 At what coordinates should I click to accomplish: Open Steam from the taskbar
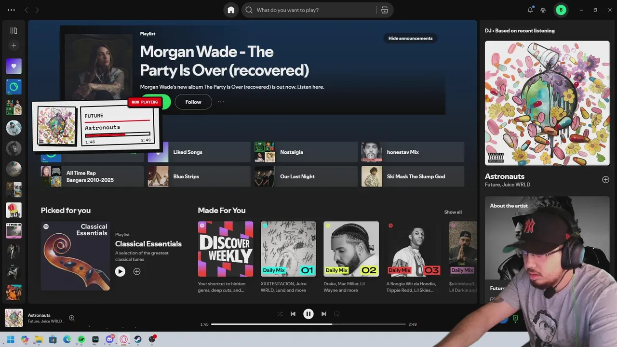click(x=138, y=339)
